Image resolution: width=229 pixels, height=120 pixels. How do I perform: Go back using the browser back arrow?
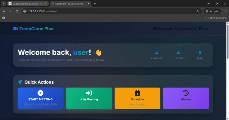[4, 11]
